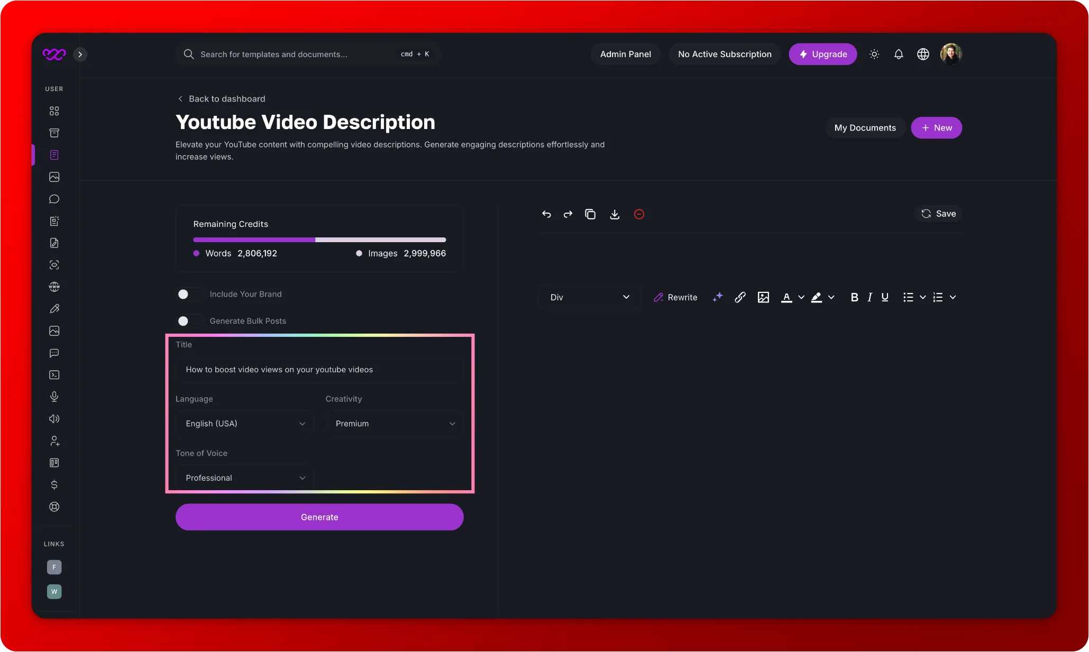Open the numbered list style dropdown
This screenshot has height=652, width=1089.
click(953, 297)
